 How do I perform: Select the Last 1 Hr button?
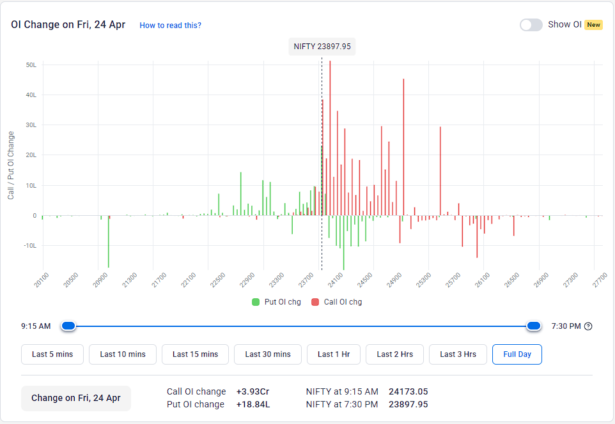333,354
